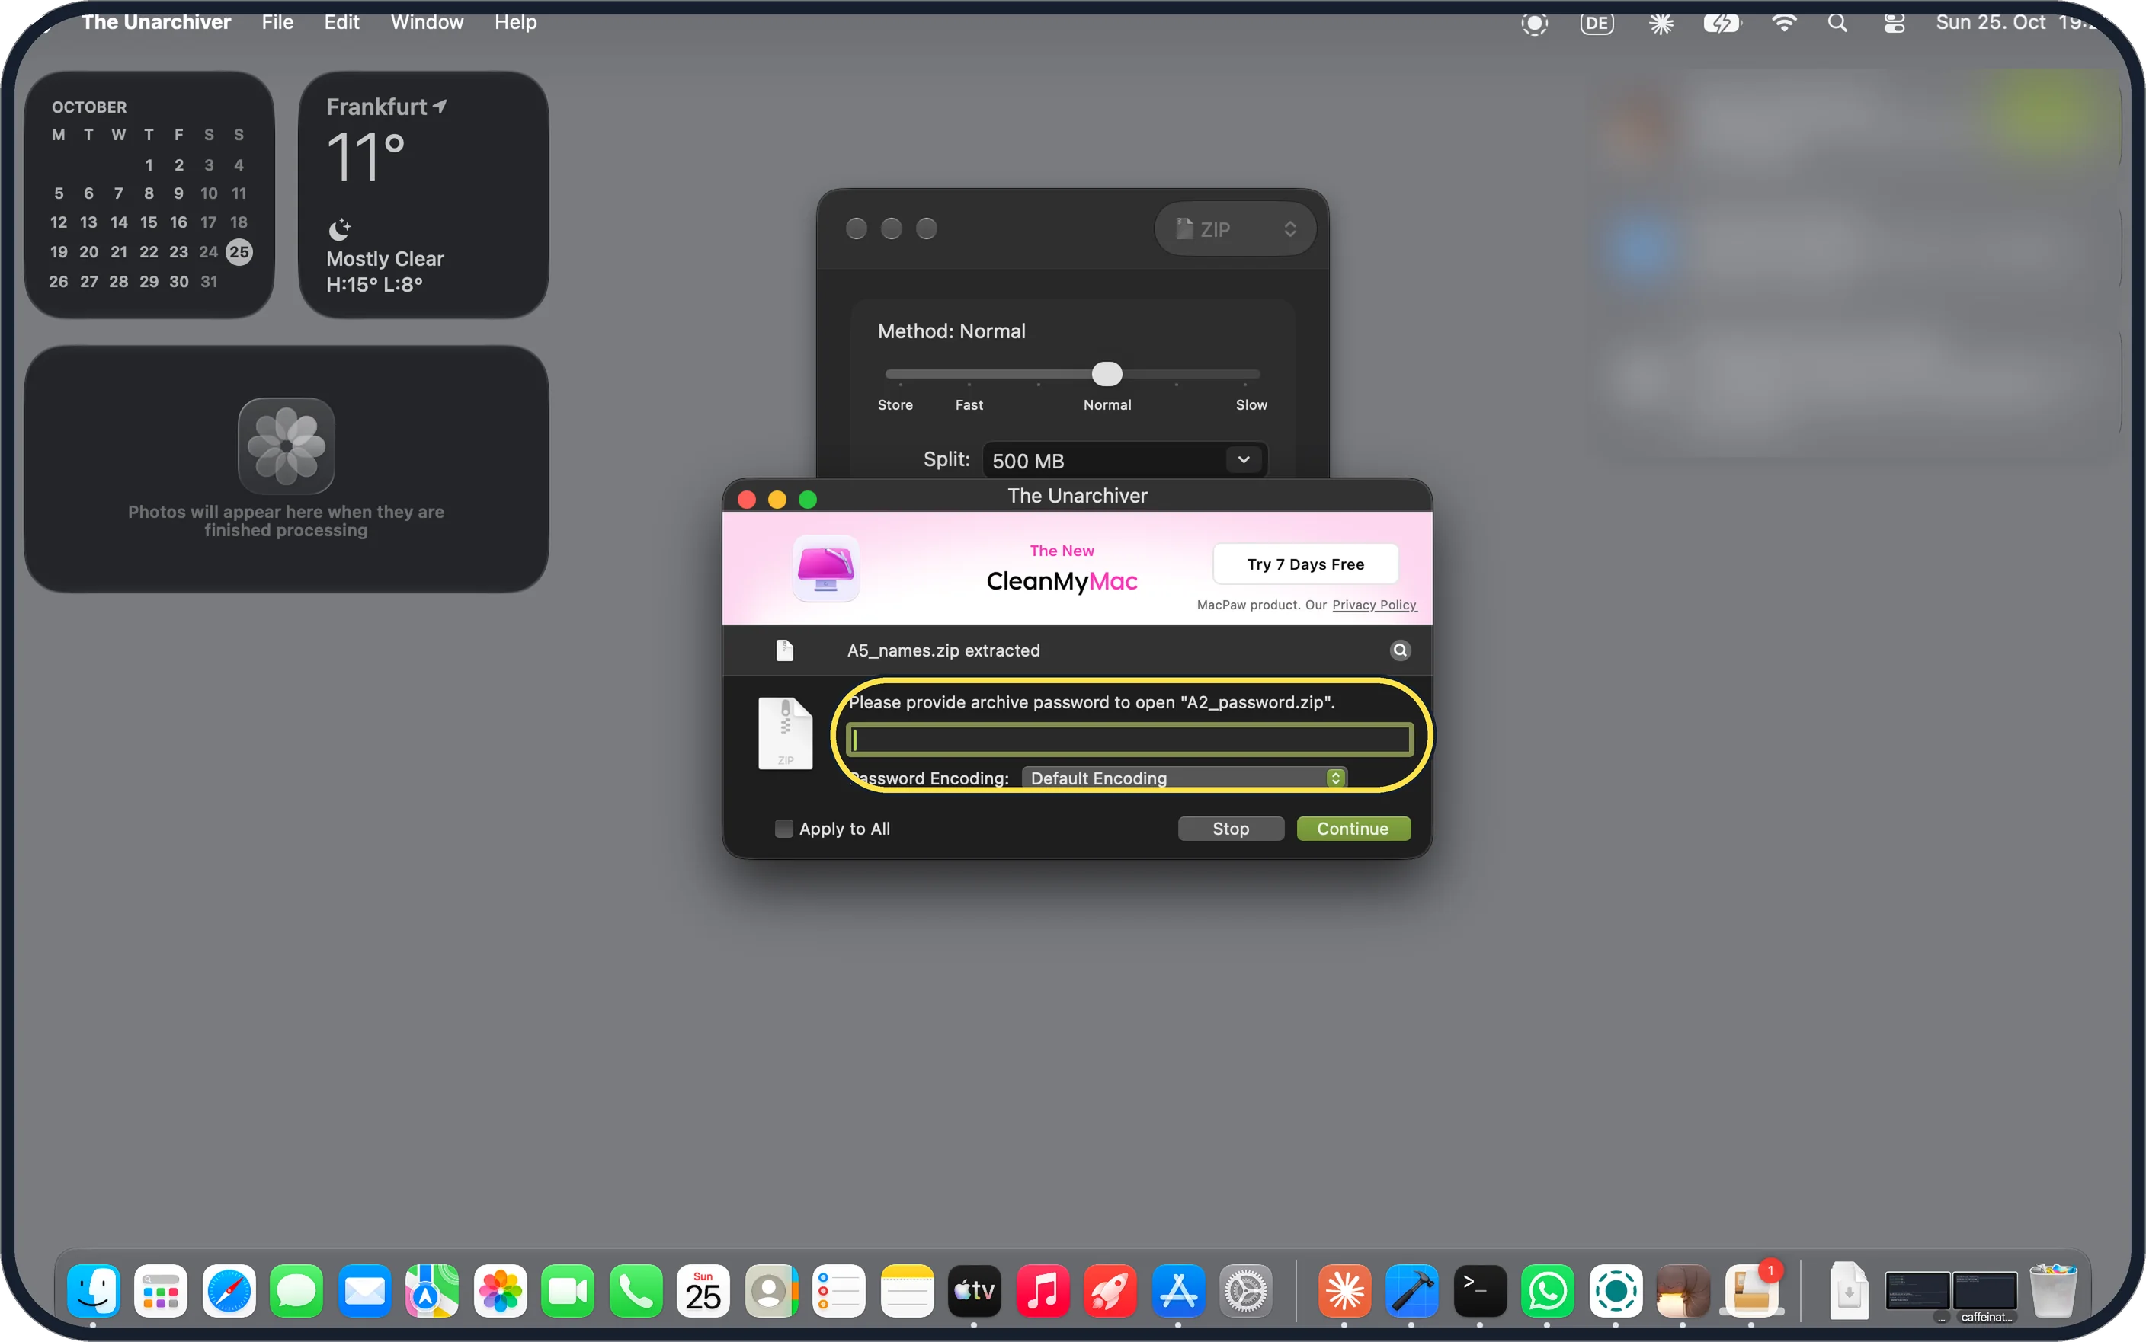The width and height of the screenshot is (2146, 1342).
Task: Click the CleanMyMac app icon in the banner
Action: coord(825,569)
